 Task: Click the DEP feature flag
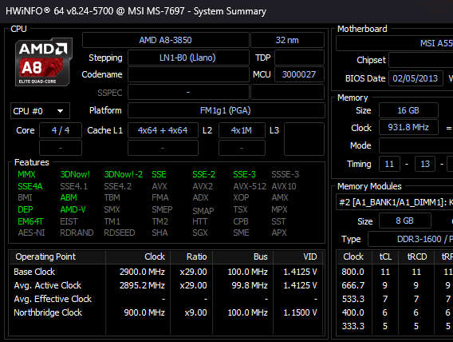coord(26,209)
